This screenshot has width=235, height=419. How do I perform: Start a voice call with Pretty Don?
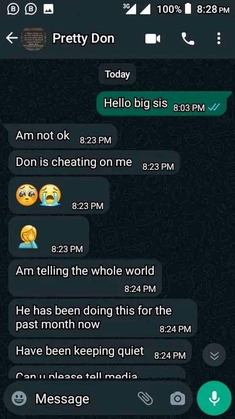(188, 39)
